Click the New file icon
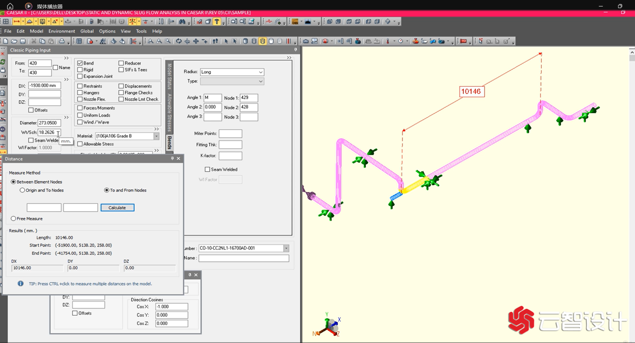 pos(6,41)
